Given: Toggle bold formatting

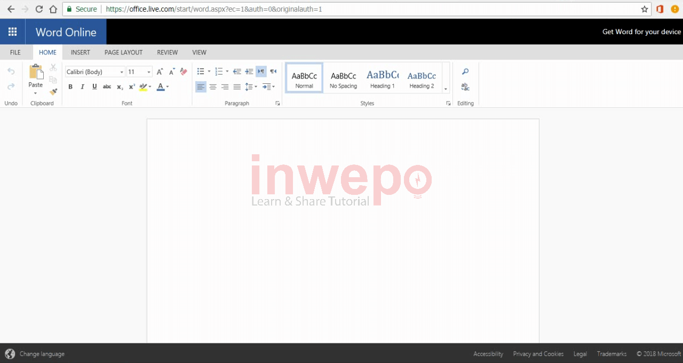Looking at the screenshot, I should click(x=70, y=87).
